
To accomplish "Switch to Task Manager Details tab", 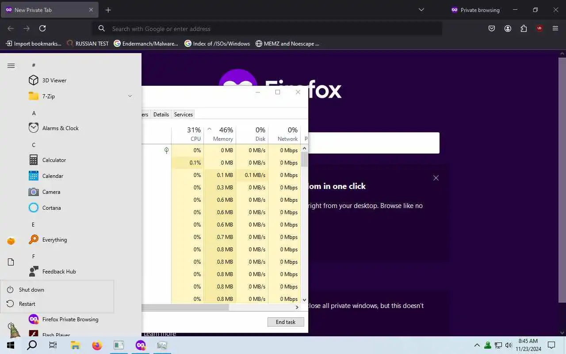I will [161, 114].
